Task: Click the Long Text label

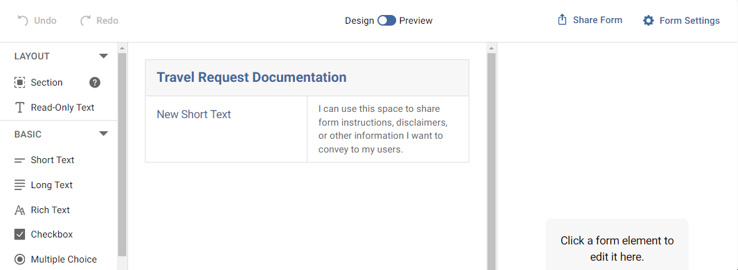Action: tap(52, 186)
